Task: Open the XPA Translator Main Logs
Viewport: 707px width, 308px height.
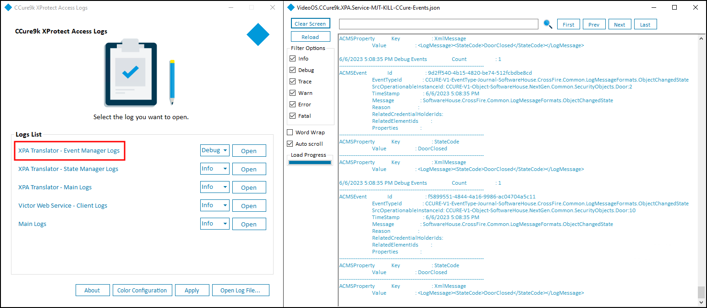Action: pos(249,187)
